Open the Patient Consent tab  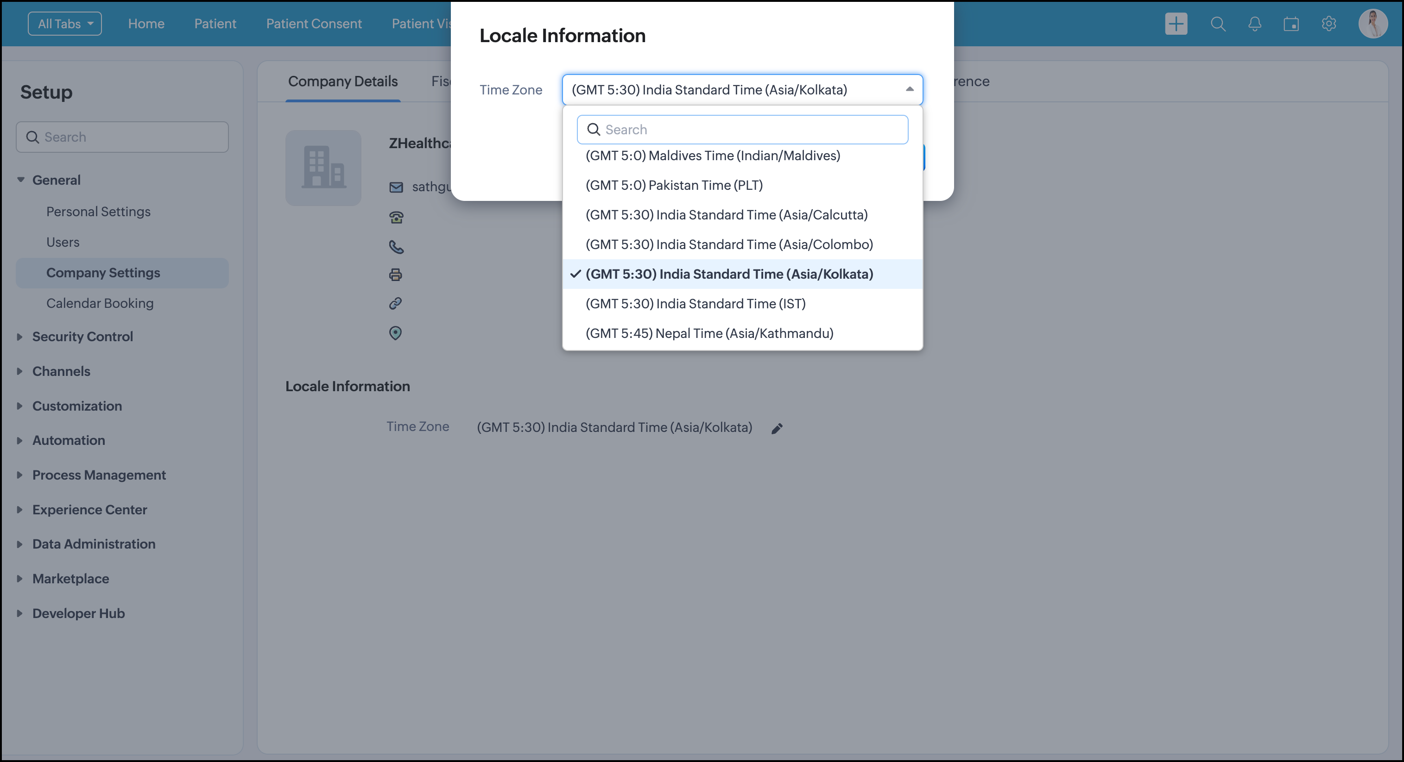[x=313, y=24]
